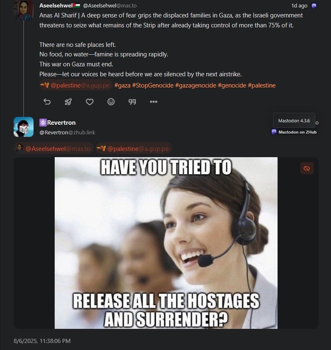Open the #palestine hashtag
This screenshot has height=350, width=331.
pos(262,85)
